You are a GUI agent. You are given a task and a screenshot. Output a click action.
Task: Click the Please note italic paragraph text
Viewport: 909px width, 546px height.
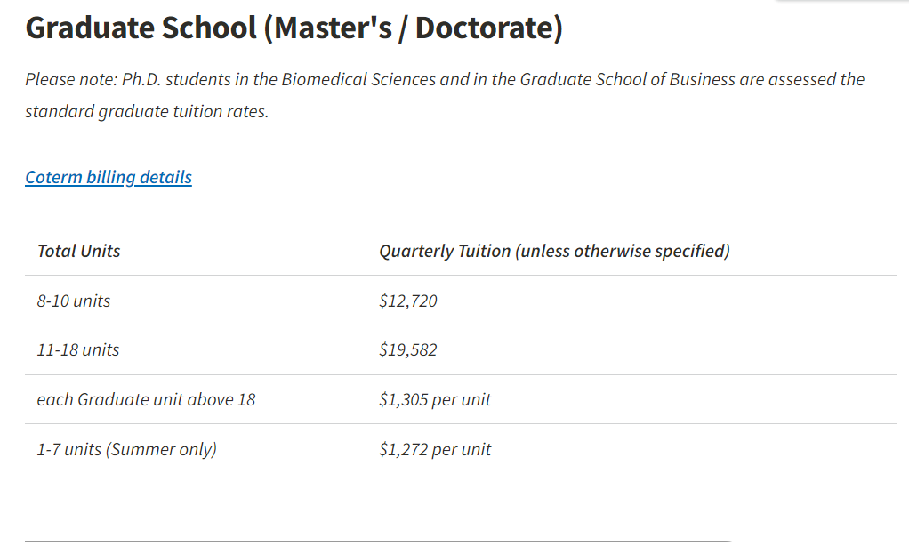[x=445, y=95]
